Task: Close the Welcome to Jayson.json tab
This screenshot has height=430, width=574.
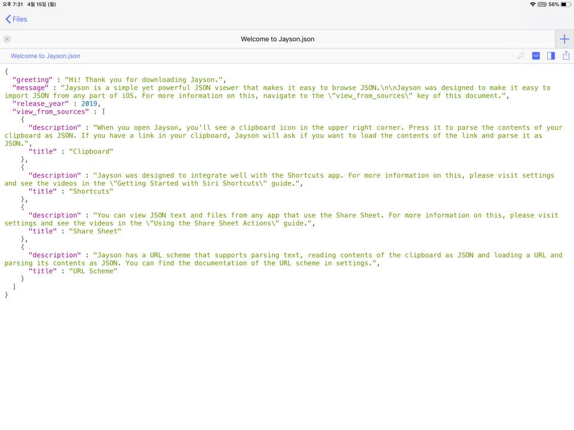Action: (x=7, y=39)
